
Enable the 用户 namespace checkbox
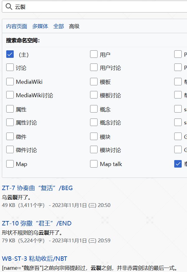tap(94, 54)
